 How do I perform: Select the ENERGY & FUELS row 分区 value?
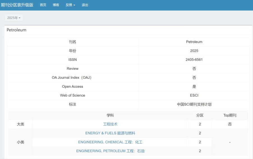pos(200,133)
